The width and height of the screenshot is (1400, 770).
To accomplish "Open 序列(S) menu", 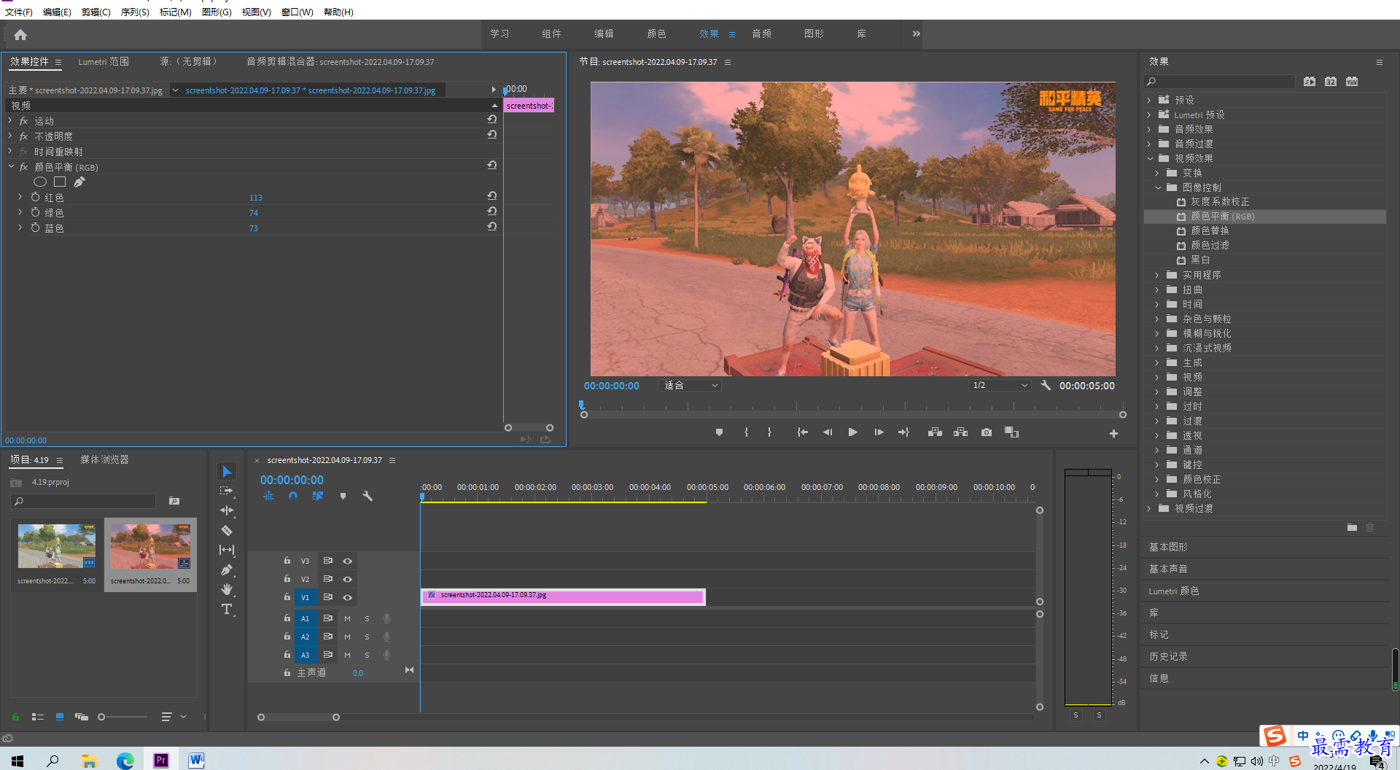I will coord(135,12).
